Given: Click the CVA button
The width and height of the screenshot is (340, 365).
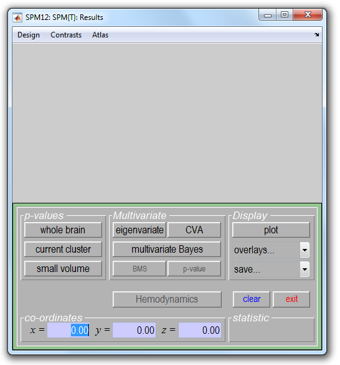Looking at the screenshot, I should pyautogui.click(x=194, y=230).
